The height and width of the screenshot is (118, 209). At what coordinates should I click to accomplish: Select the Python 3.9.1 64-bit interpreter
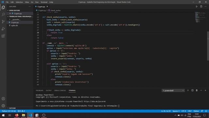click(9, 111)
